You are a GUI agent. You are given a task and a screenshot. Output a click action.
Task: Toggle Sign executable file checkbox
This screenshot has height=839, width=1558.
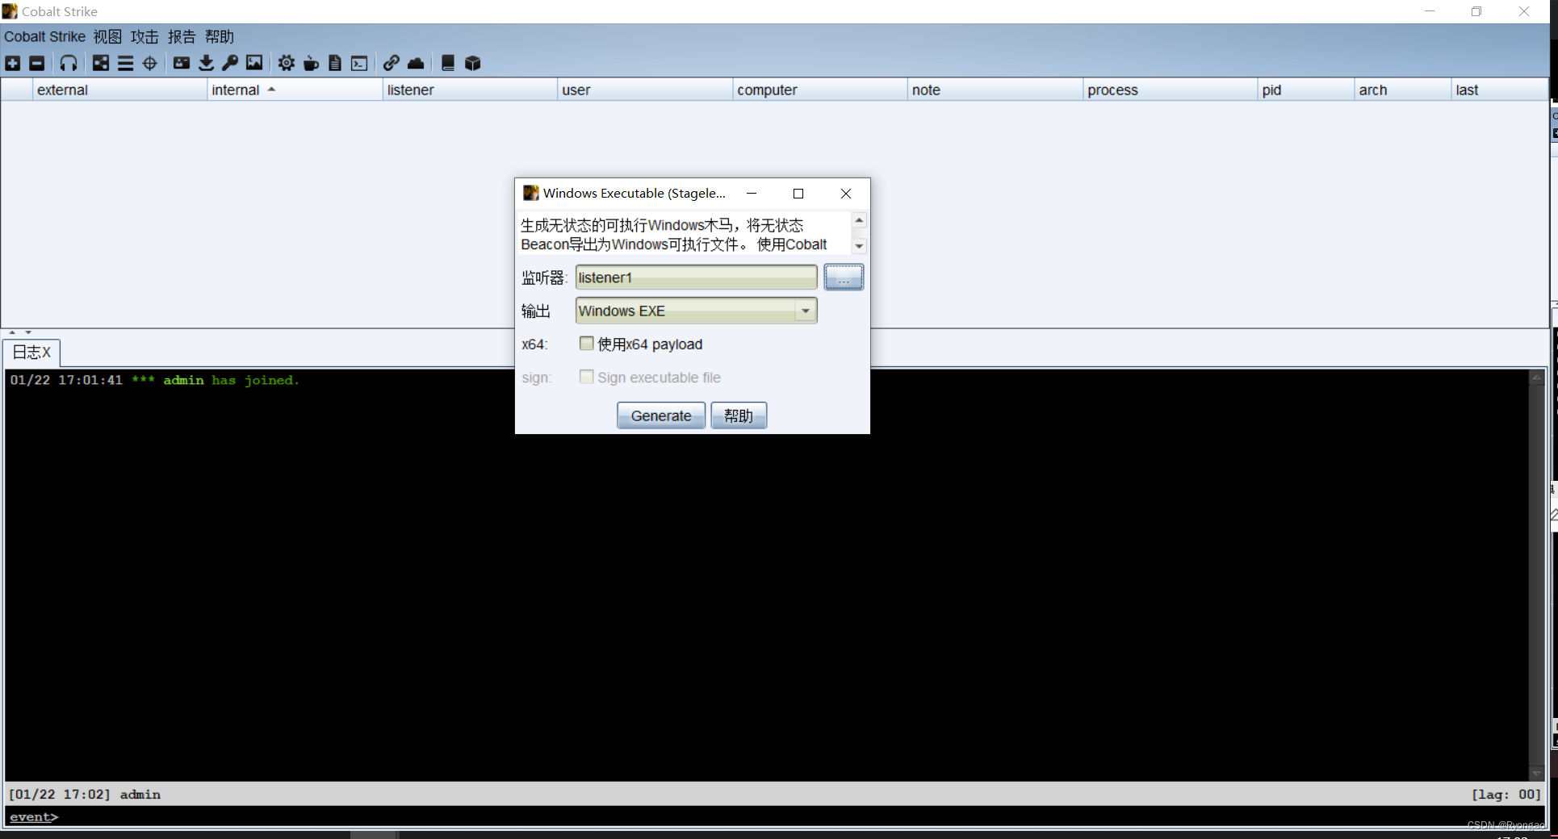[x=587, y=377]
